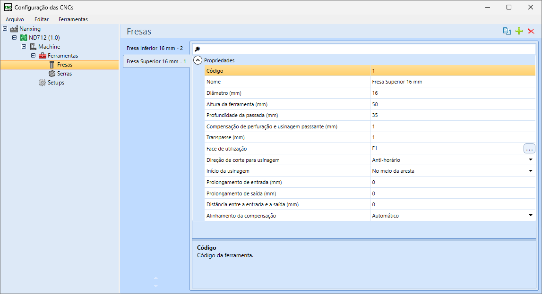Add a new fresa with green plus icon
This screenshot has height=294, width=542.
coord(519,31)
